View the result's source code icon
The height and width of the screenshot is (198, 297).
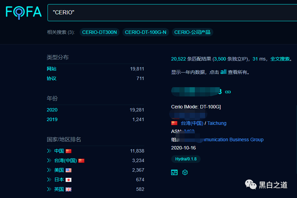point(174,172)
